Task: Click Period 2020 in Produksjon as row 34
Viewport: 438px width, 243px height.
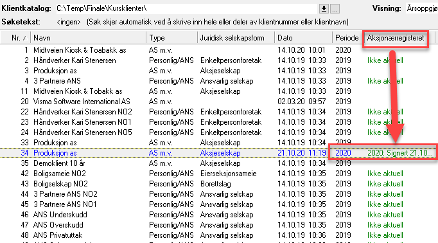Action: [x=343, y=153]
